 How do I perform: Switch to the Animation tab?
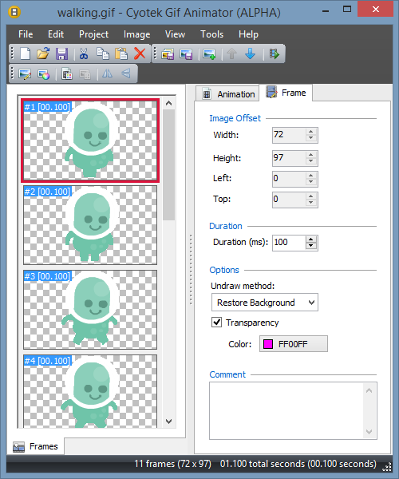[x=227, y=93]
